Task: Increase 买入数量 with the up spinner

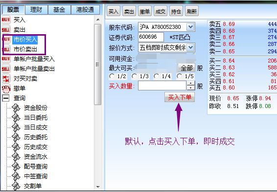Action: click(190, 83)
